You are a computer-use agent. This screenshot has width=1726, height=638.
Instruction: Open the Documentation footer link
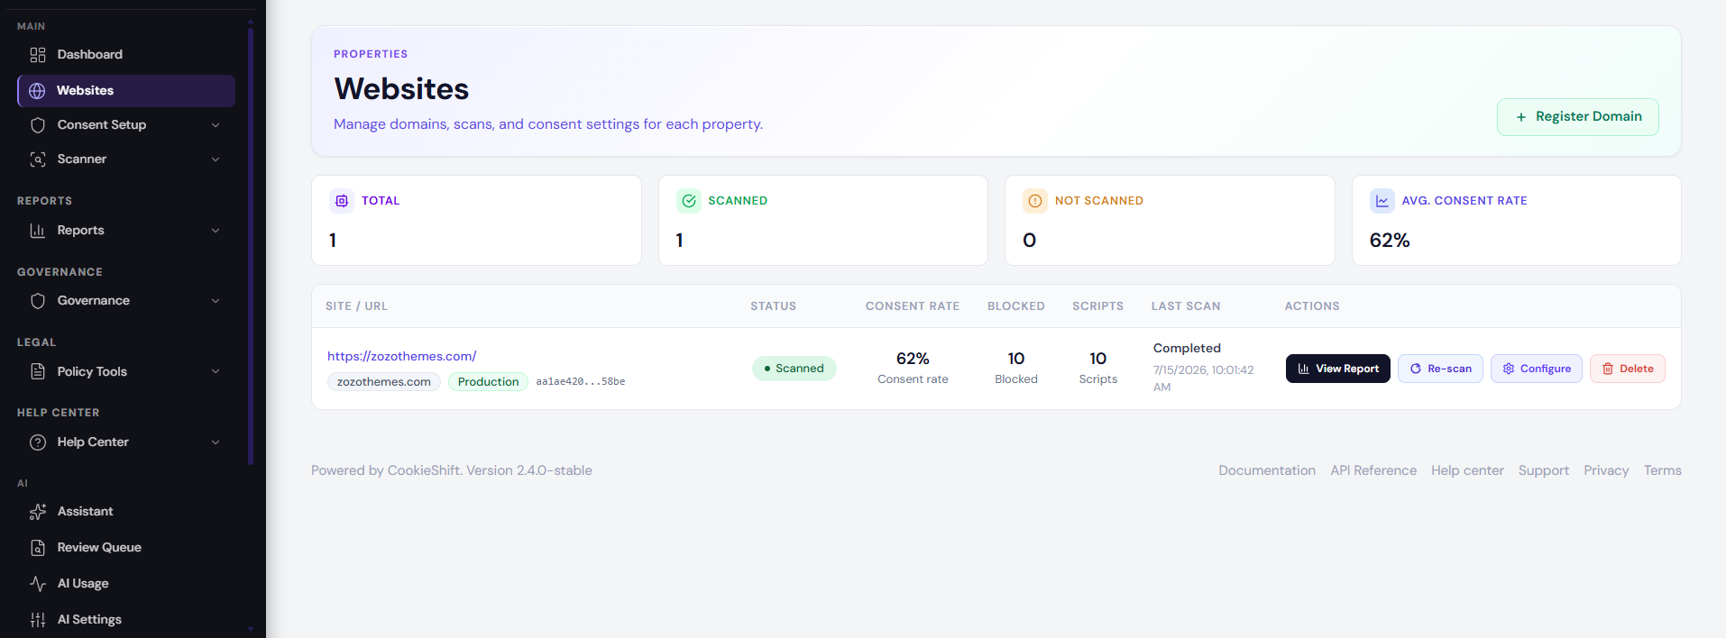[x=1267, y=470]
